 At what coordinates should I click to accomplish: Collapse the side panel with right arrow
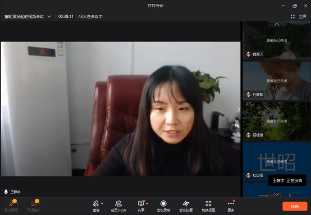click(x=239, y=109)
